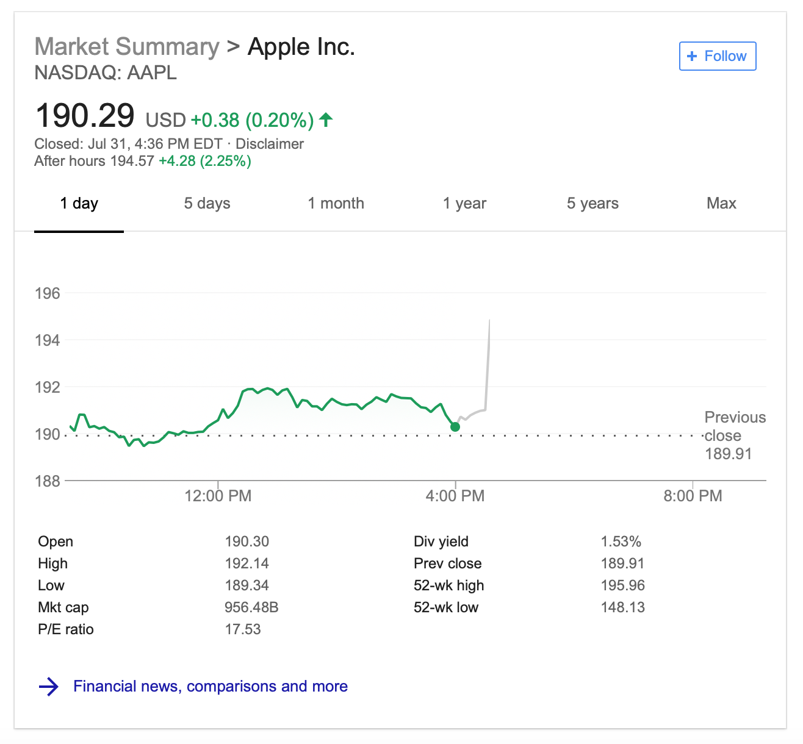Click the blue arrow next to Financial news

(x=49, y=686)
